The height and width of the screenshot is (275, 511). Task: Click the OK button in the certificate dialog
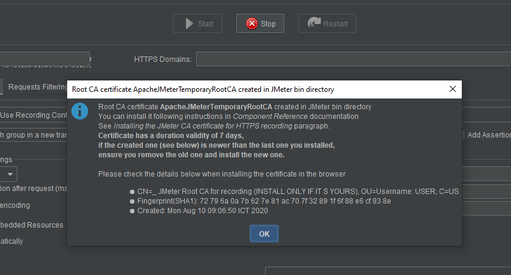(x=264, y=234)
